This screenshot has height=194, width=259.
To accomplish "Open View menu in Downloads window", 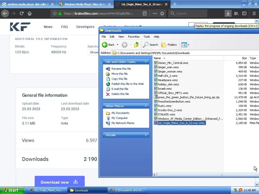I will pyautogui.click(x=121, y=37).
